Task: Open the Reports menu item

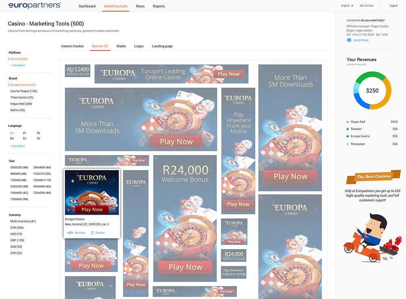Action: 159,6
